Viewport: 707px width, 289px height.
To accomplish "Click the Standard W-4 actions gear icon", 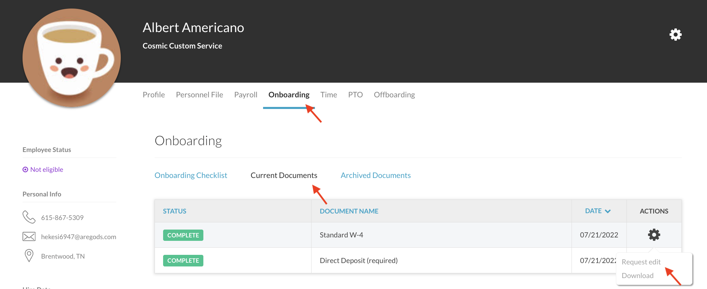I will [654, 235].
